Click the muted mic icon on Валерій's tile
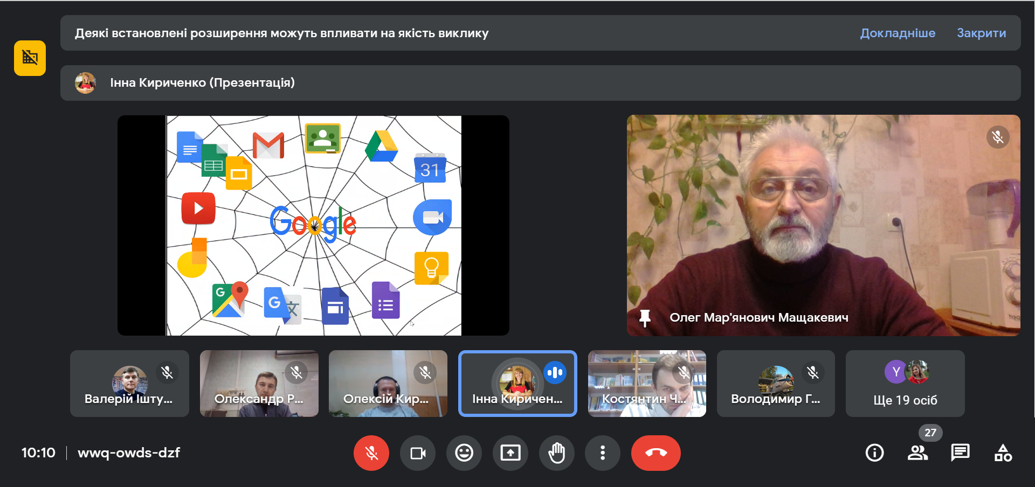This screenshot has width=1035, height=487. (x=167, y=372)
